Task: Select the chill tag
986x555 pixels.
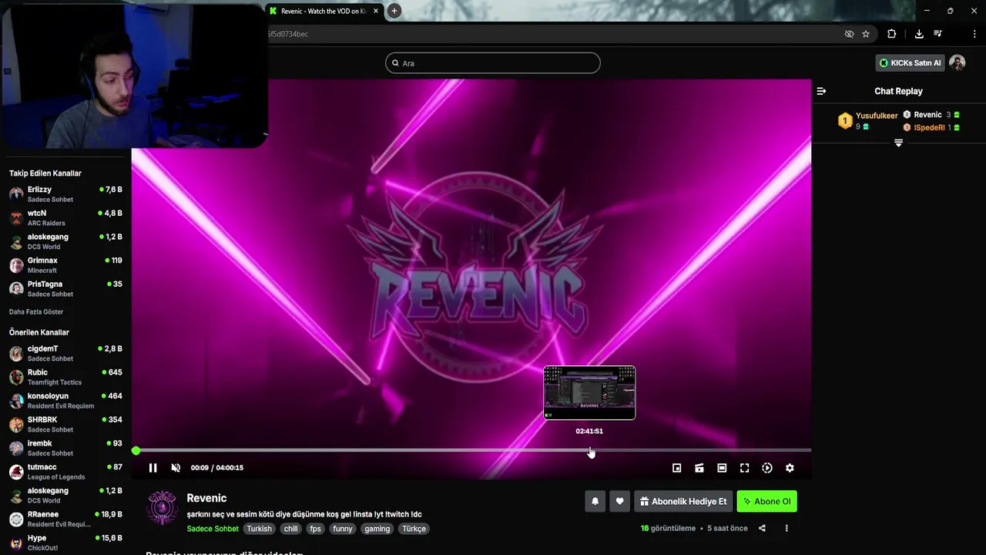Action: point(290,529)
